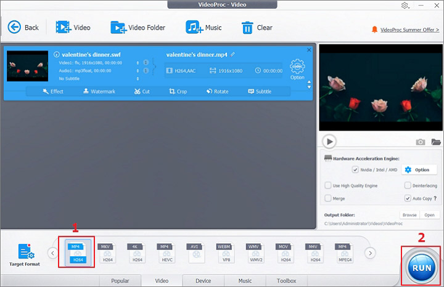The image size is (444, 287).
Task: Open the settings gear in title bar
Action: tap(405, 6)
